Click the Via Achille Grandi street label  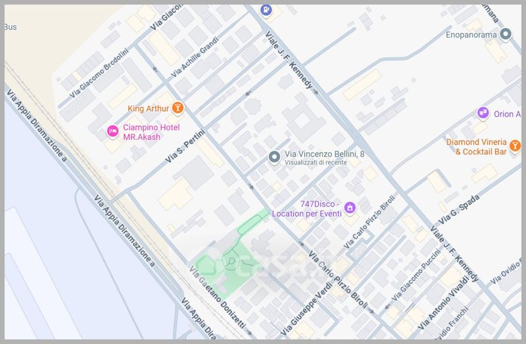click(x=195, y=57)
